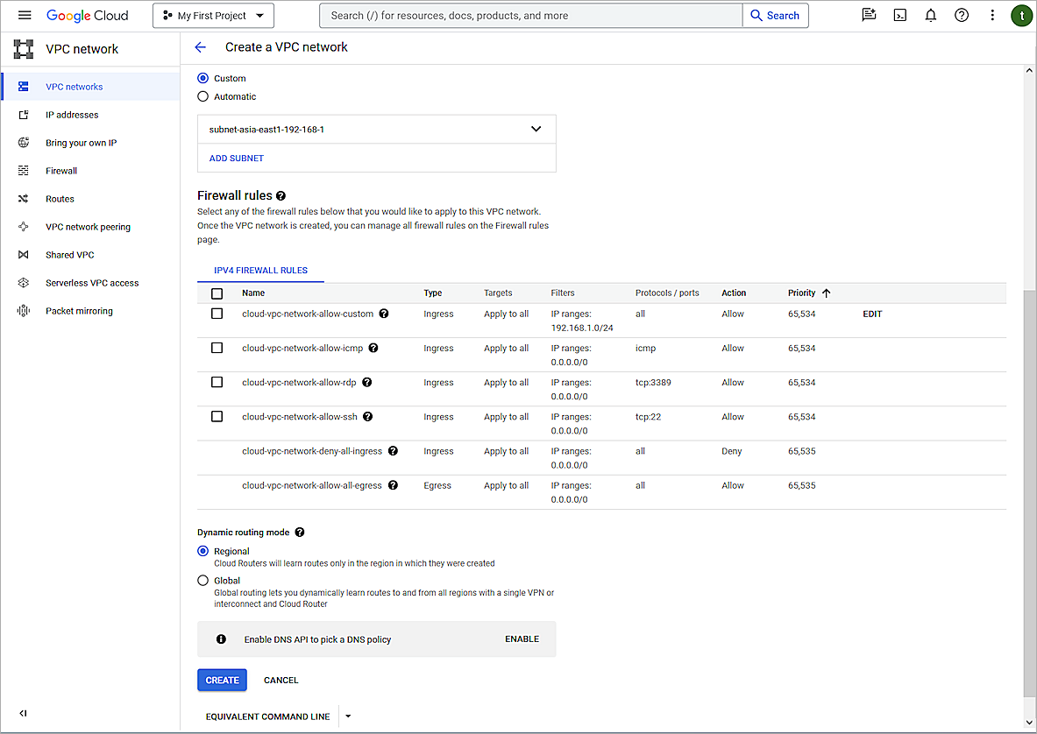Open the My First Project selector
Screen dimensions: 1037x734
213,15
